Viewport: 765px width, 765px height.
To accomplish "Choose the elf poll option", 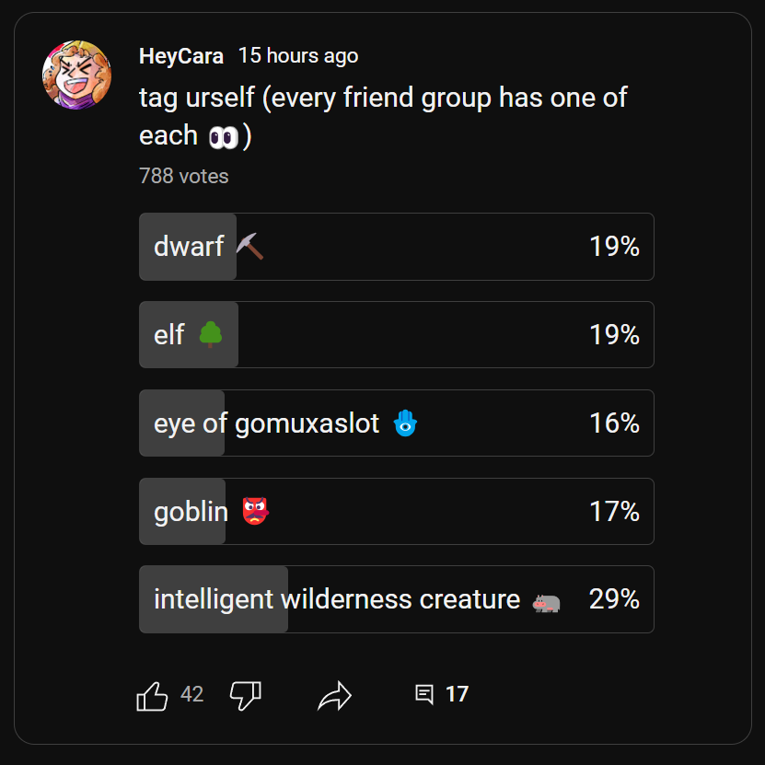I will coord(396,334).
